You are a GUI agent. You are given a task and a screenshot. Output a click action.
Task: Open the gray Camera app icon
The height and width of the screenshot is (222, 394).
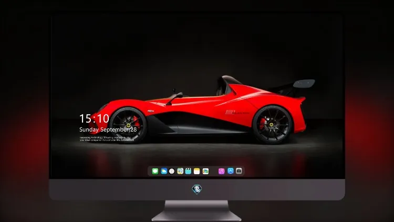point(239,171)
